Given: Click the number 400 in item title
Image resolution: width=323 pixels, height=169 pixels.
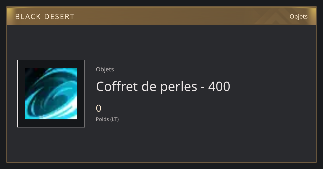Looking at the screenshot, I should (x=219, y=87).
